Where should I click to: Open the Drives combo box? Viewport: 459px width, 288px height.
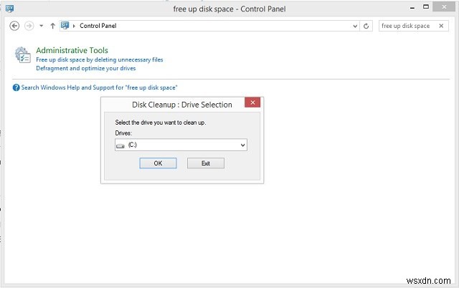point(181,145)
